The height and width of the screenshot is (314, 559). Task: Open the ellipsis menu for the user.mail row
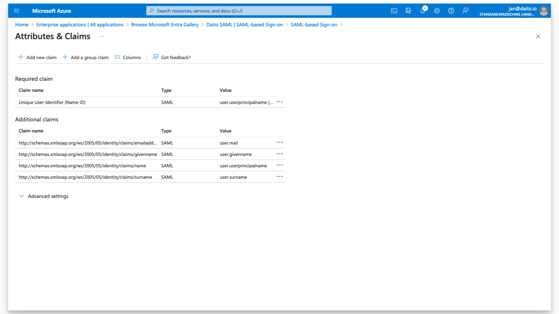[x=279, y=142]
